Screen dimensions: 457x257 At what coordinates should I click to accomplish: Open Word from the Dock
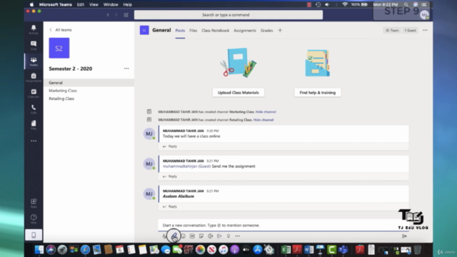pyautogui.click(x=308, y=250)
